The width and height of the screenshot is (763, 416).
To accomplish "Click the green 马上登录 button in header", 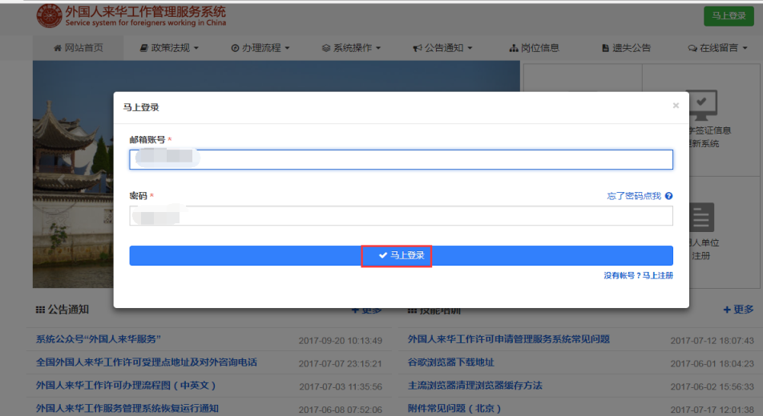I will [729, 16].
